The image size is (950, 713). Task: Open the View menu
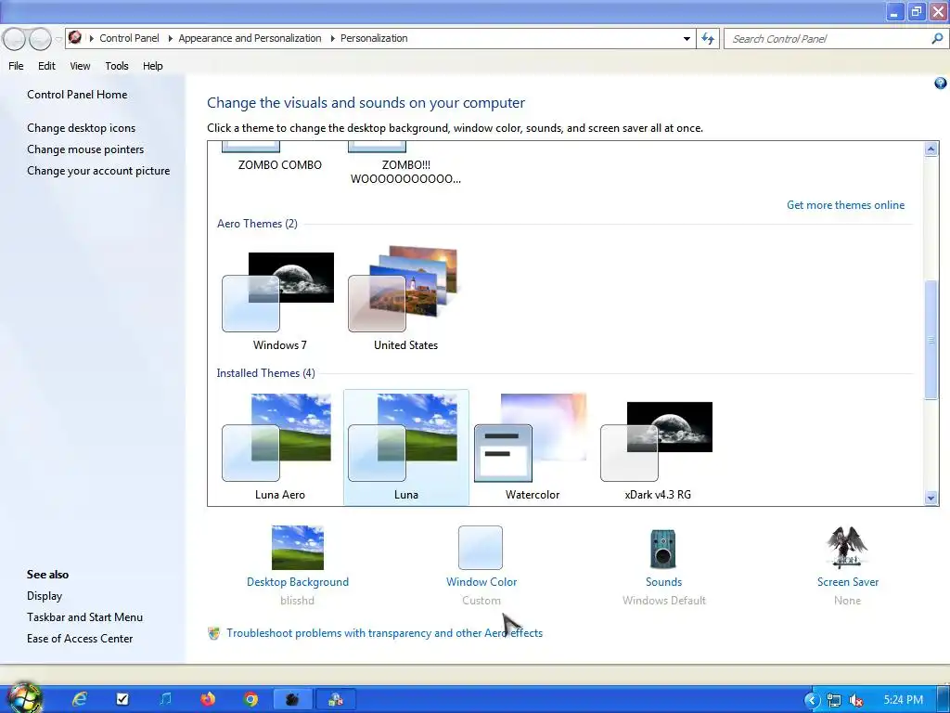point(80,66)
